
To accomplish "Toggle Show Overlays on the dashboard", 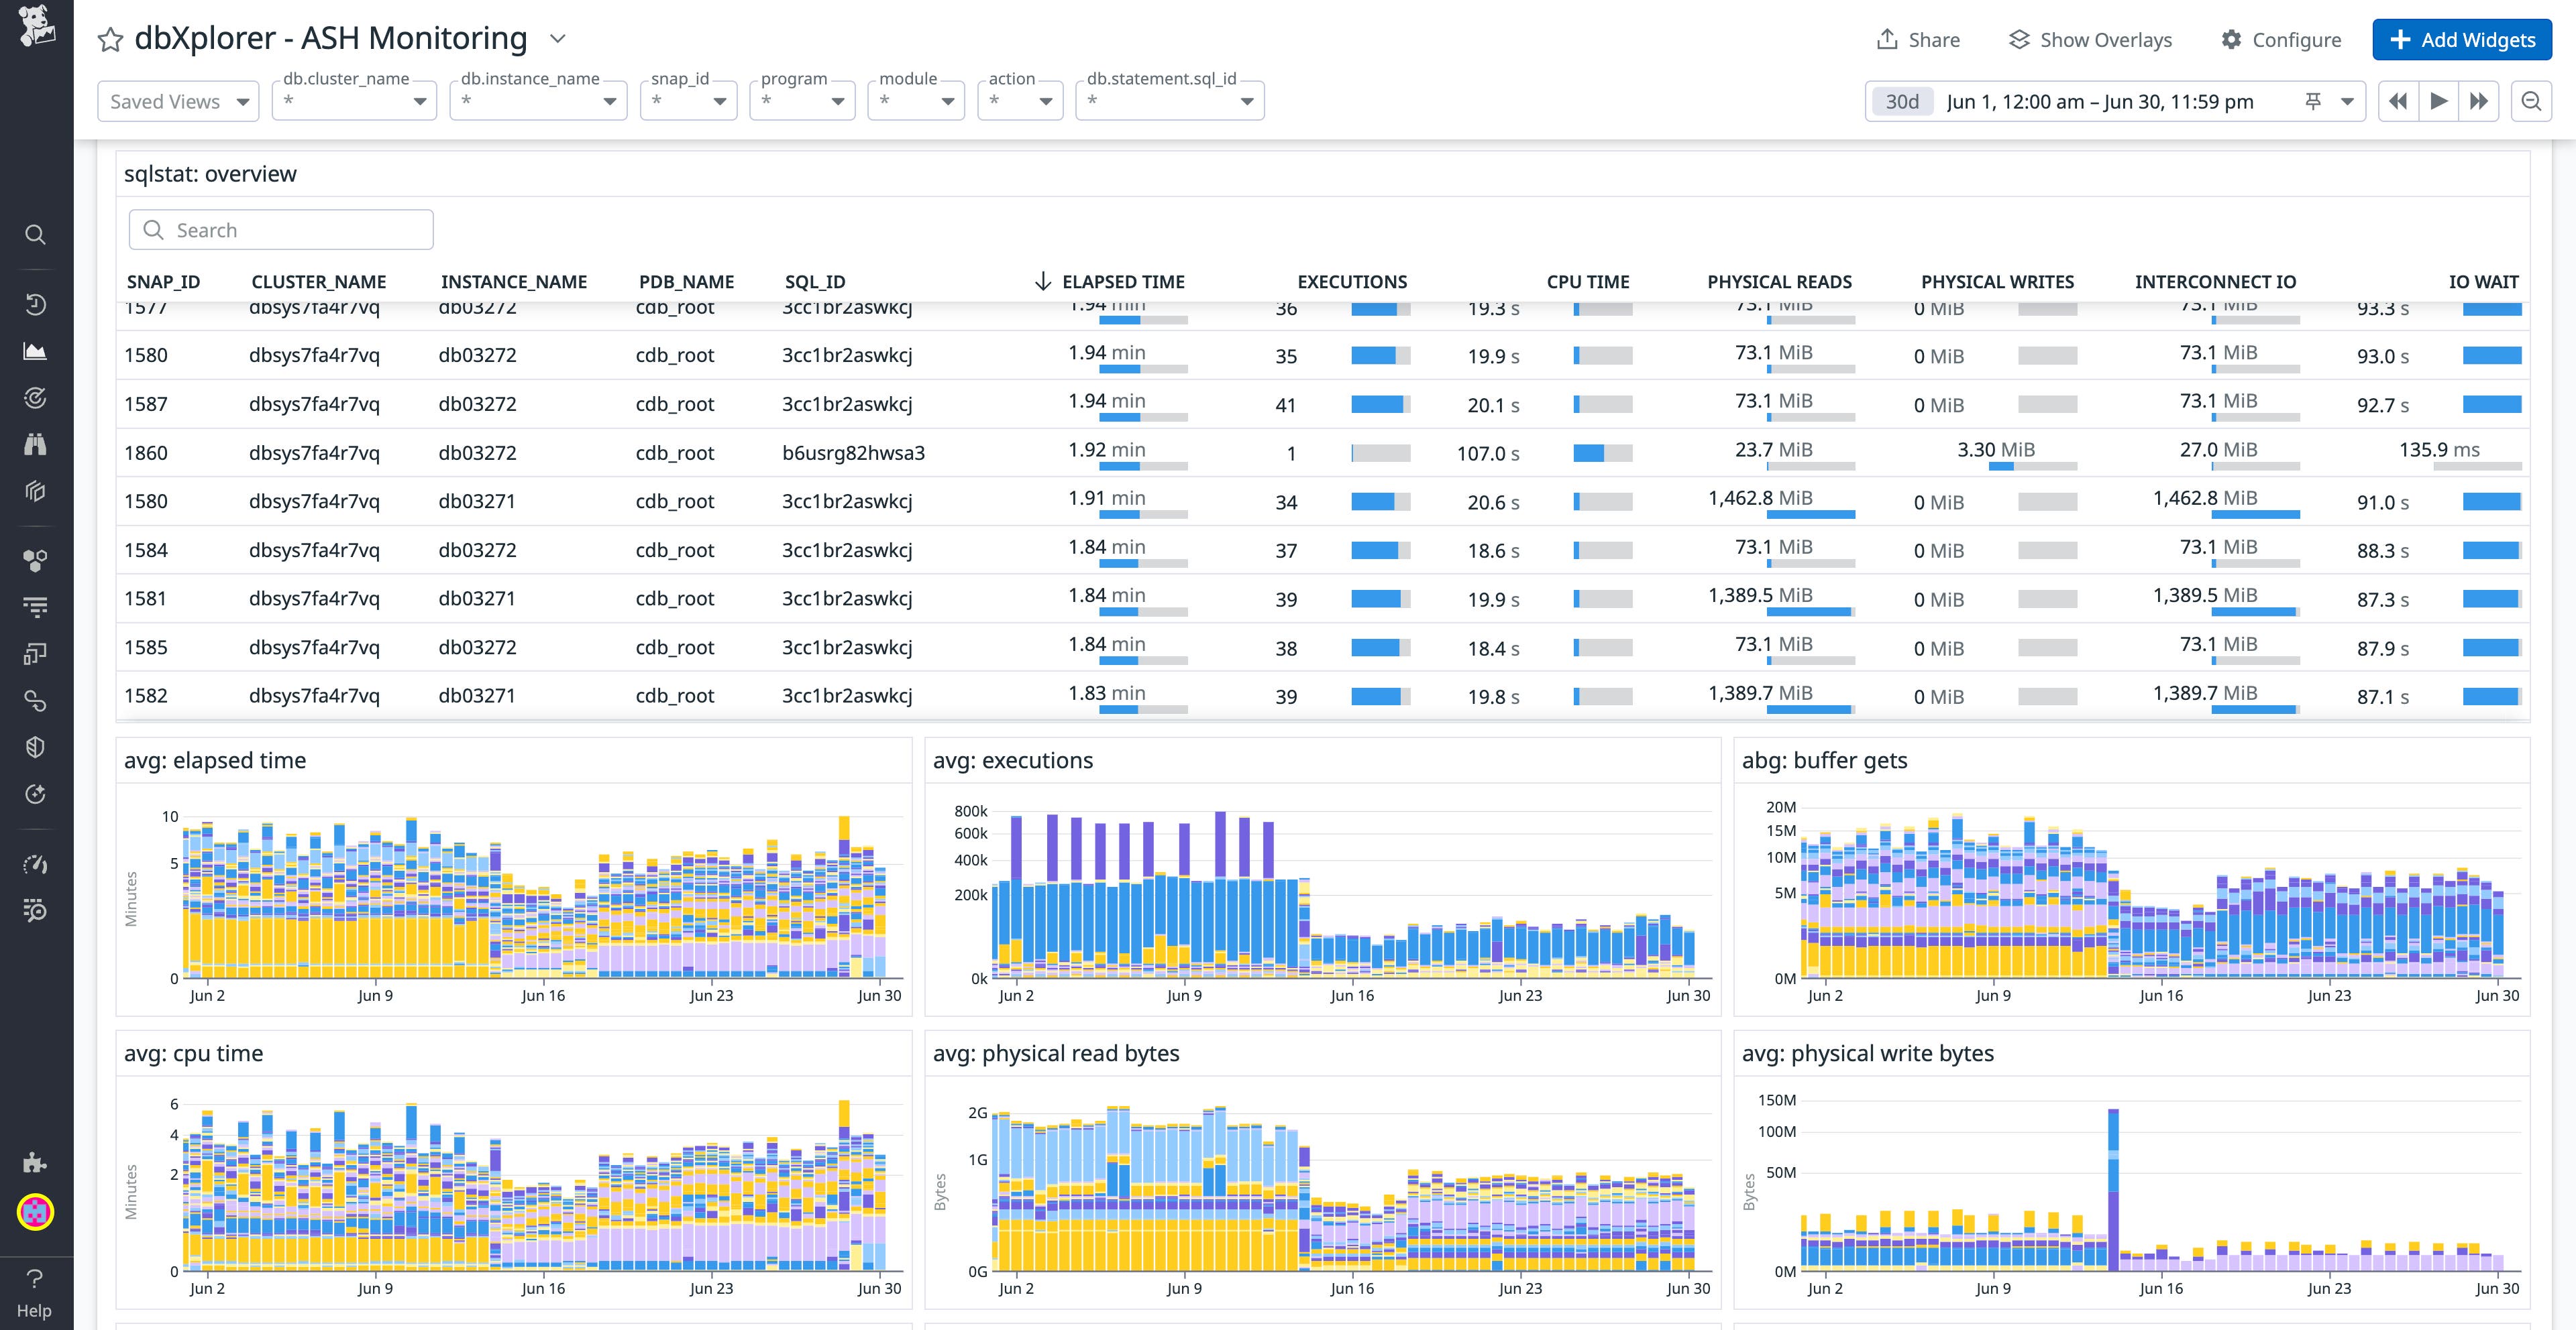I will point(2089,40).
